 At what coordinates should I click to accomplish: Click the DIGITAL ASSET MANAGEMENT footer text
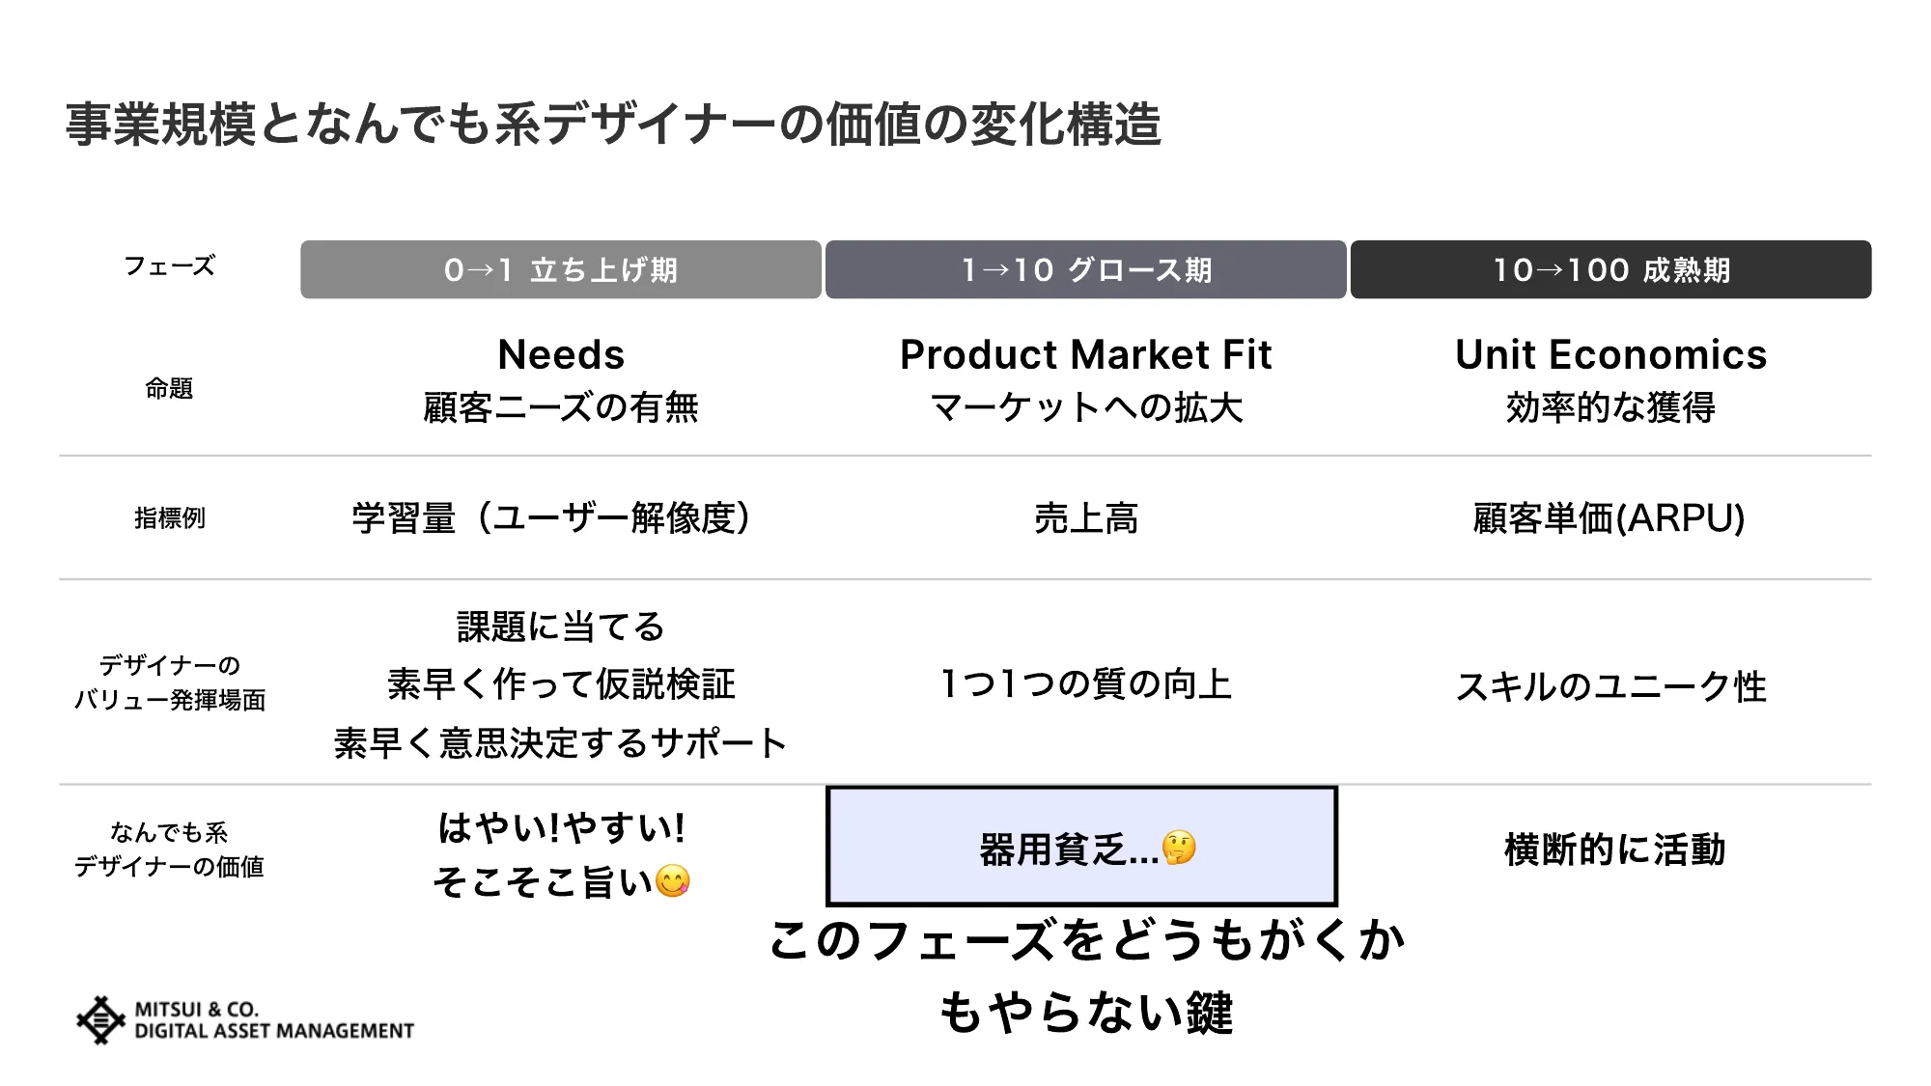point(274,1031)
